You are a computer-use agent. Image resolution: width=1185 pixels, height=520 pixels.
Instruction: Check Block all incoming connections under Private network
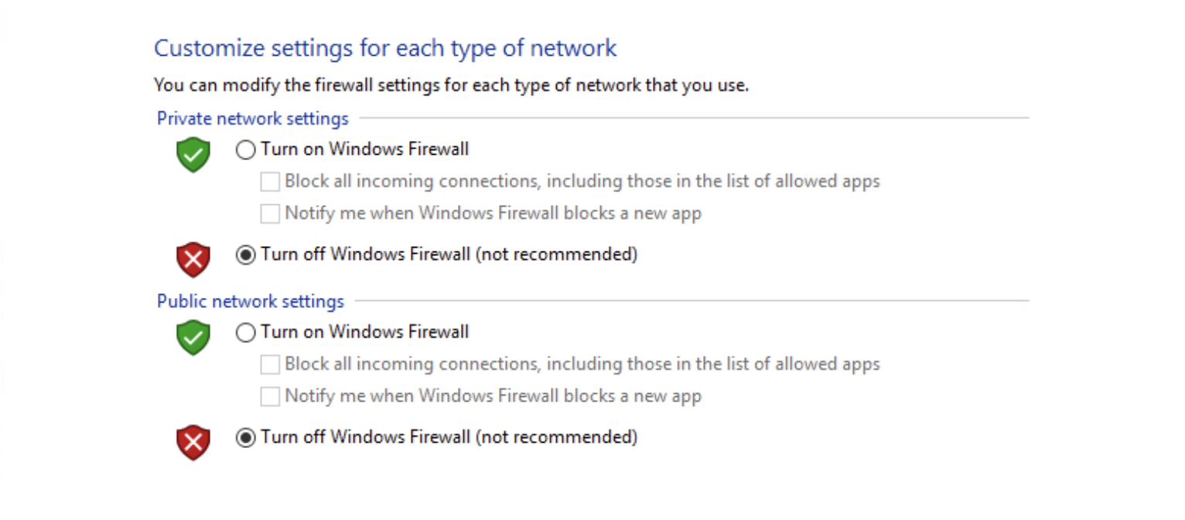click(269, 182)
